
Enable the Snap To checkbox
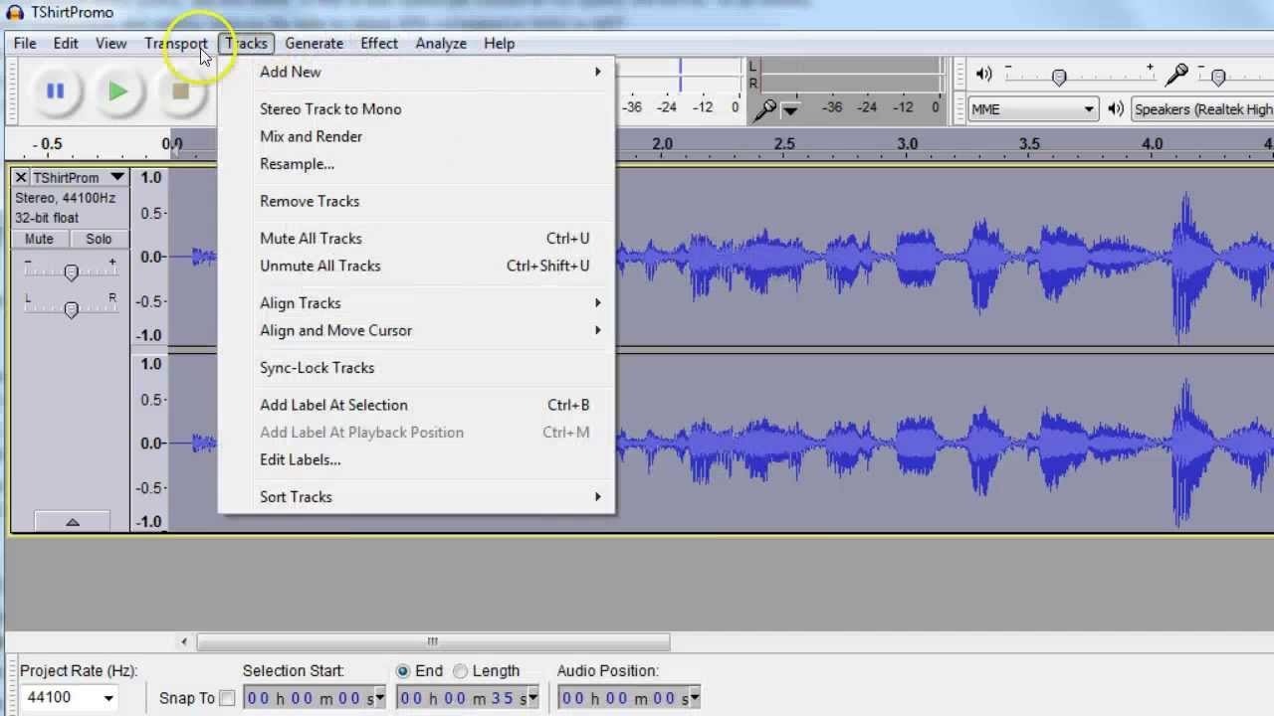click(x=227, y=698)
